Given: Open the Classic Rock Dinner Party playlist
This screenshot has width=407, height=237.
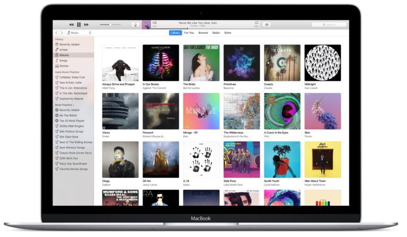Looking at the screenshot, I should [x=74, y=153].
